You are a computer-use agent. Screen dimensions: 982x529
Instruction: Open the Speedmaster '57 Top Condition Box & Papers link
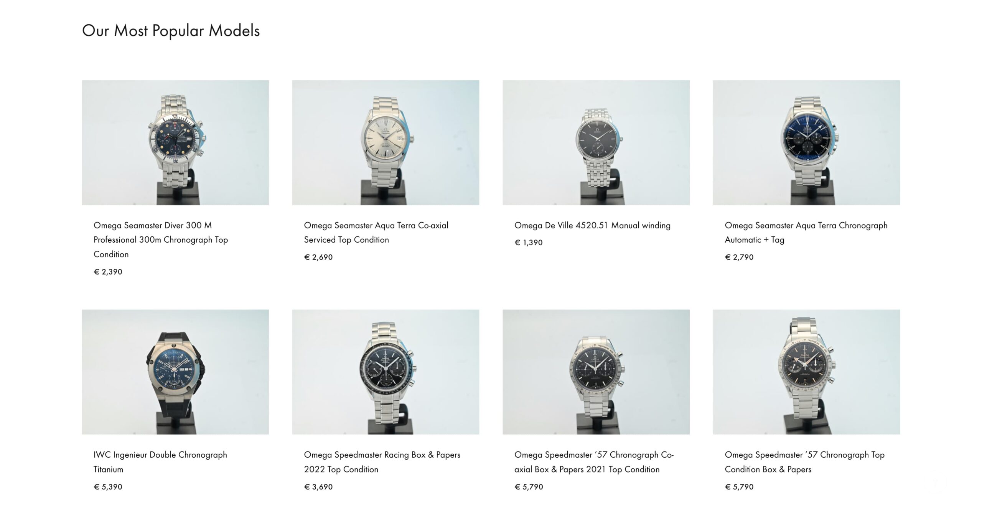[804, 462]
